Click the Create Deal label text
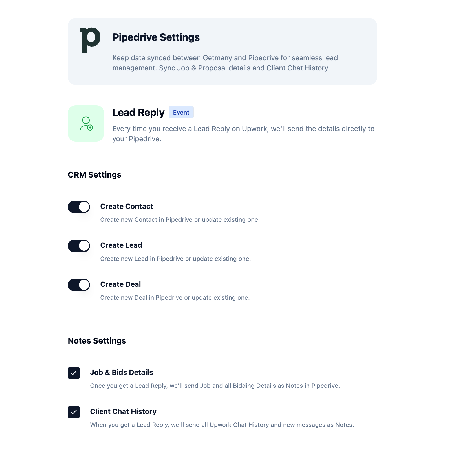The height and width of the screenshot is (457, 454). point(120,284)
